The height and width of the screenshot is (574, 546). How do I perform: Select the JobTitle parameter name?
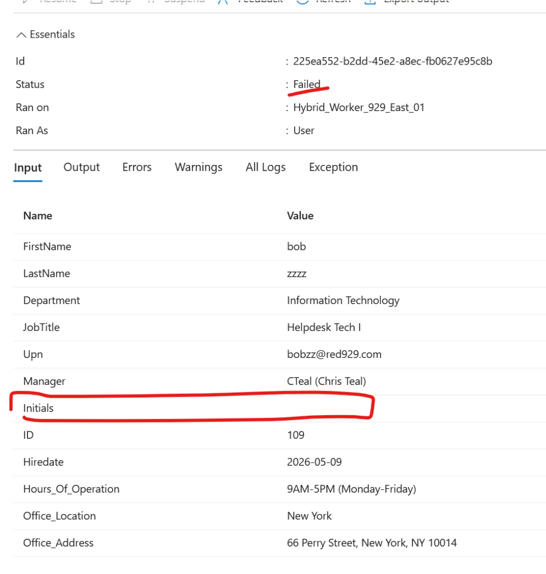pyautogui.click(x=42, y=327)
